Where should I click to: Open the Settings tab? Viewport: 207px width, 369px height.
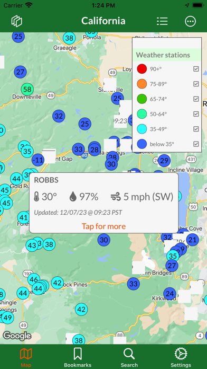[x=181, y=357]
